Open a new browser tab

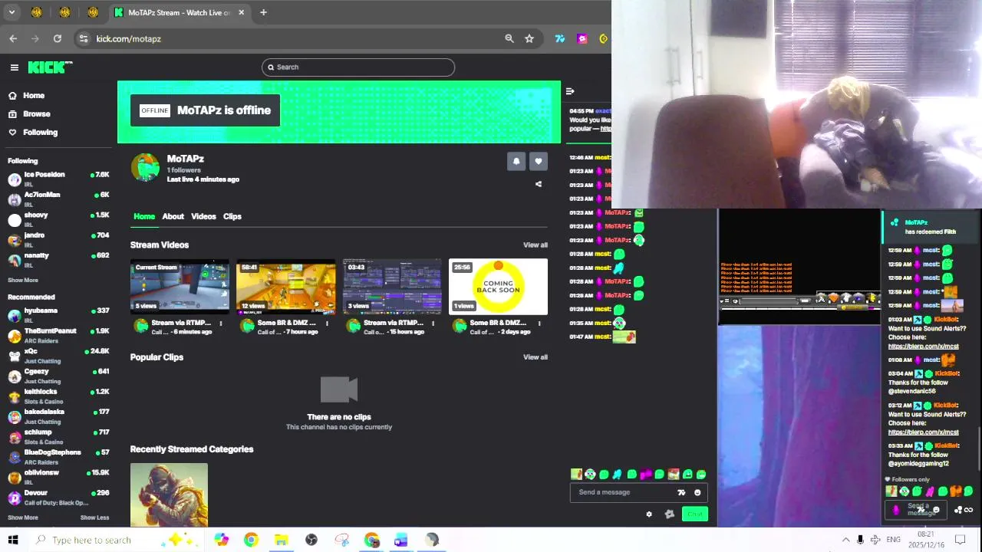tap(263, 12)
